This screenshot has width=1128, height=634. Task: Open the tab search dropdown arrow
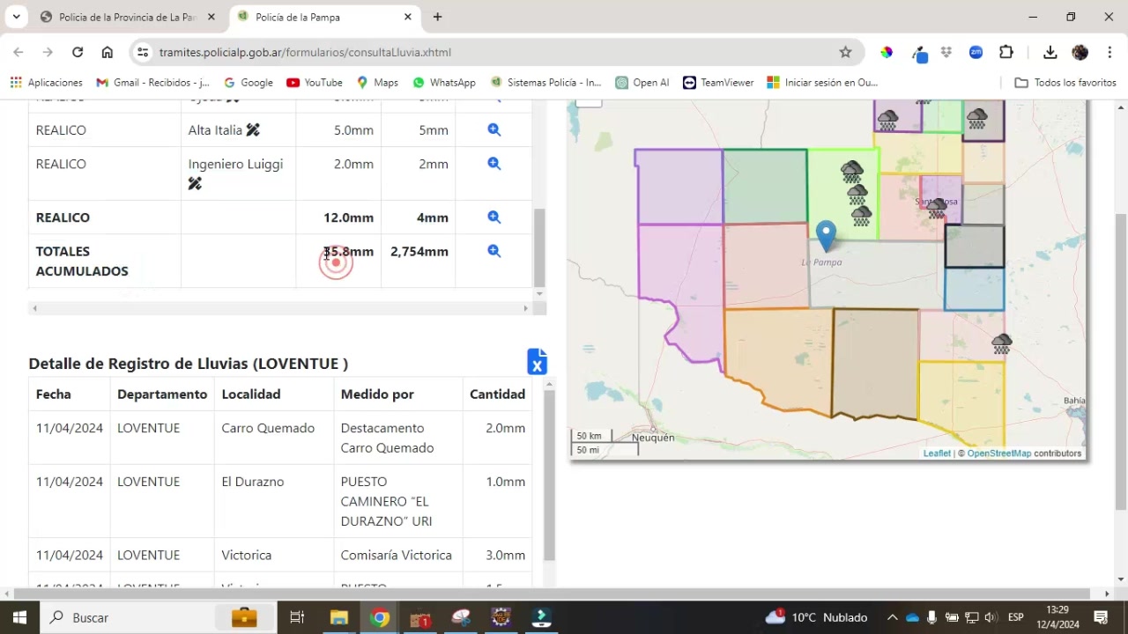(x=16, y=17)
